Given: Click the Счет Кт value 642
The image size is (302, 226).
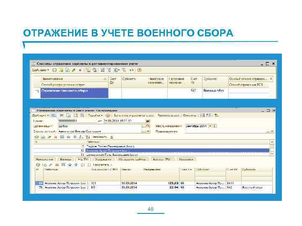Looking at the screenshot, I should click(x=193, y=90).
